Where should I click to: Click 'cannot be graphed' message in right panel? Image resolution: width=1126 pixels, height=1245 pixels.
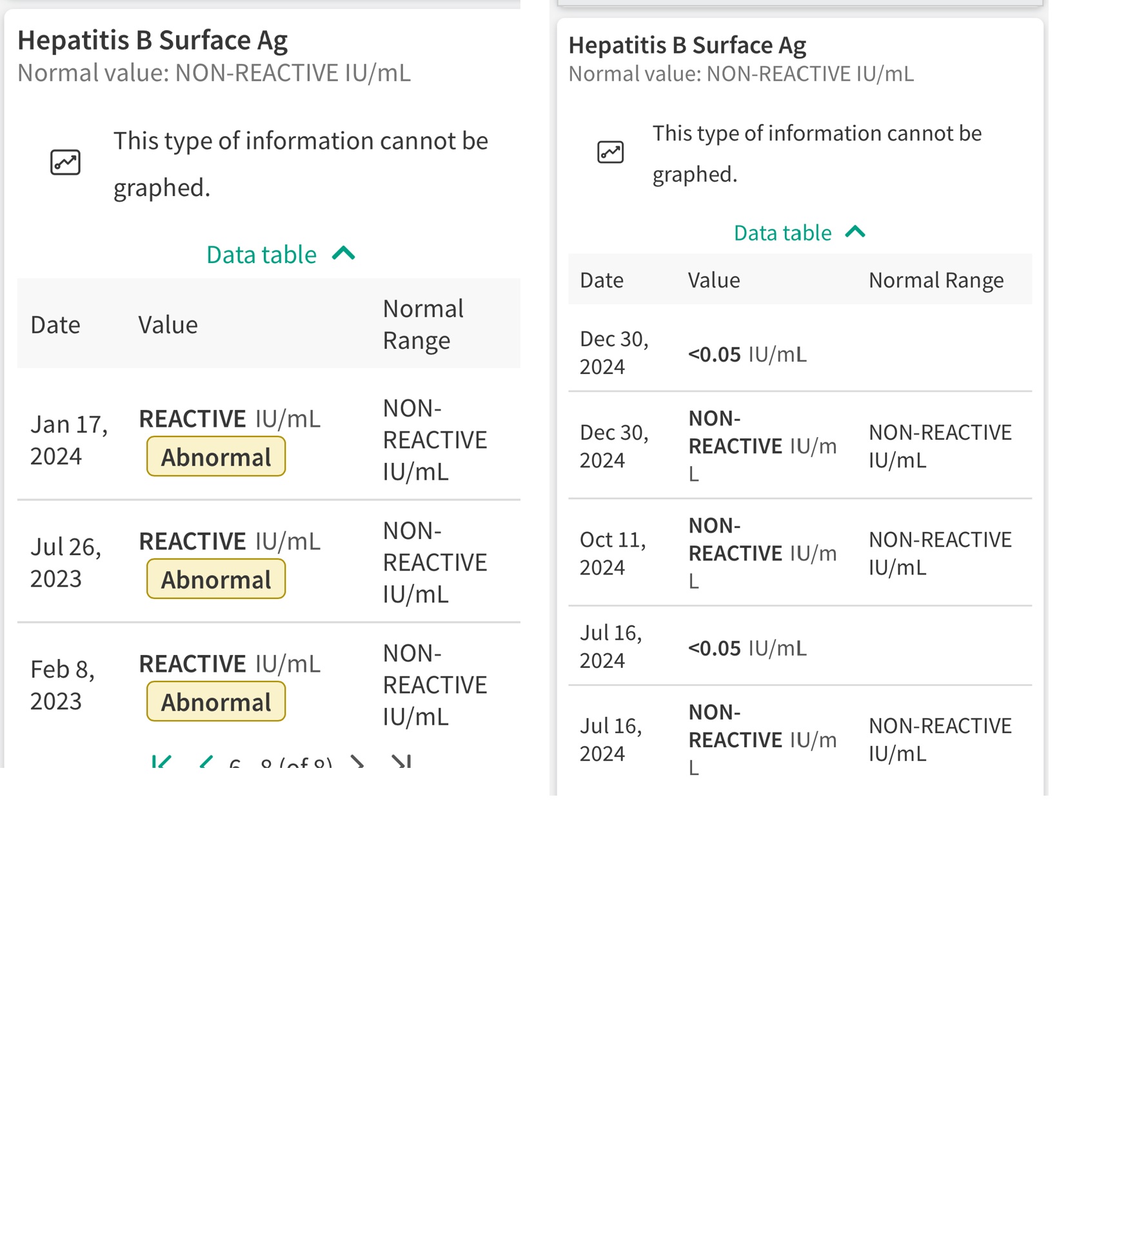816,153
